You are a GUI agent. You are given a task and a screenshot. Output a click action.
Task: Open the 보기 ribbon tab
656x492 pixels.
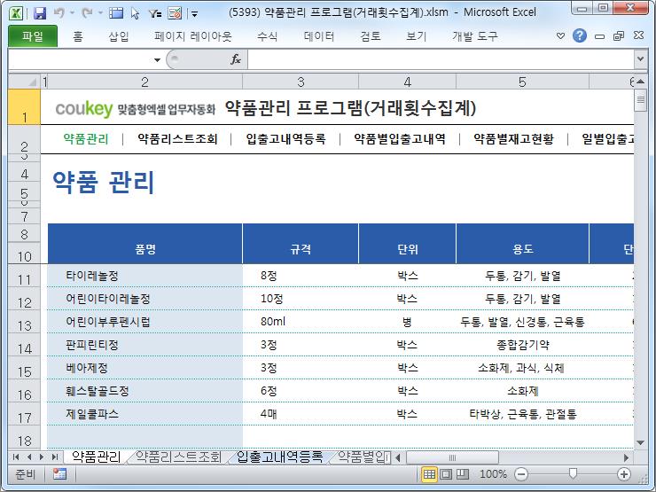[416, 37]
